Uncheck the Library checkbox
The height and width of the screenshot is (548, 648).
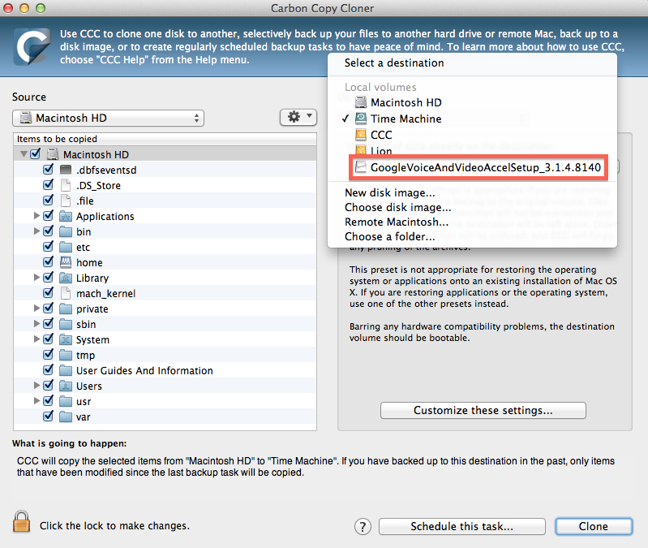(49, 277)
